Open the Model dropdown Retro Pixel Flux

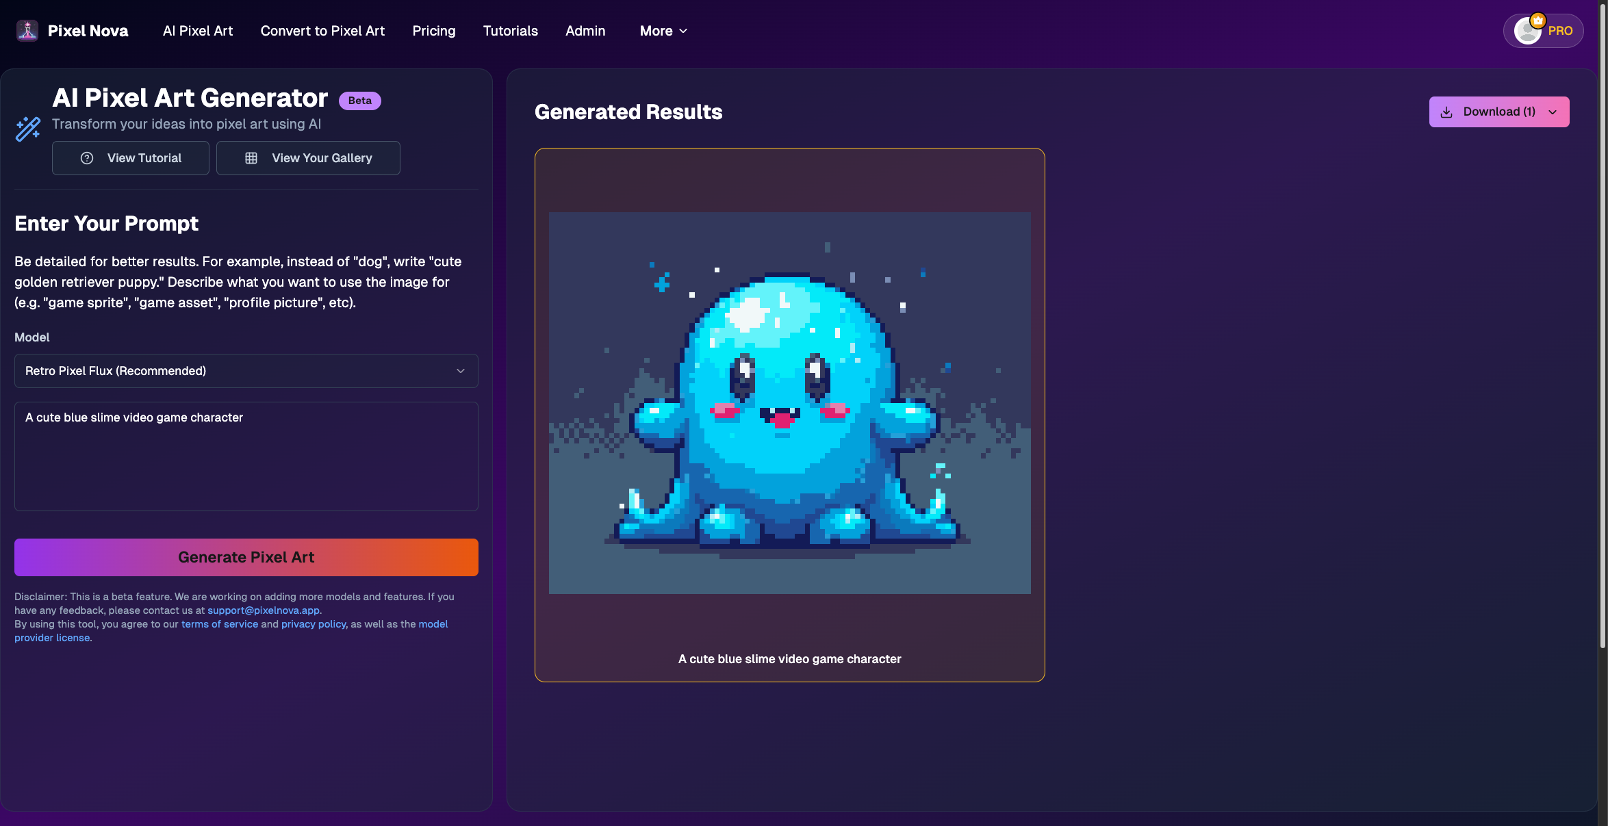tap(246, 371)
